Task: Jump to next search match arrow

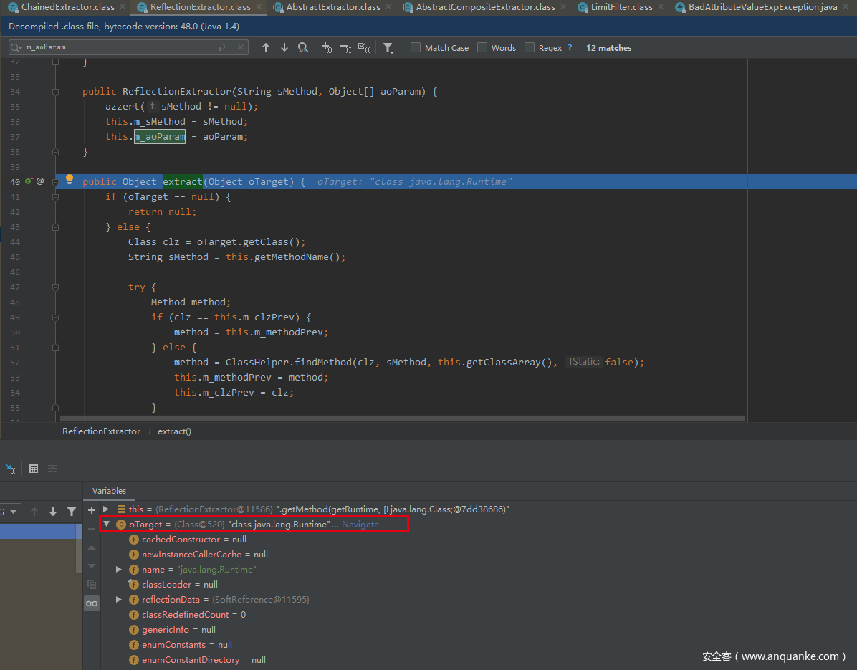Action: click(x=284, y=48)
